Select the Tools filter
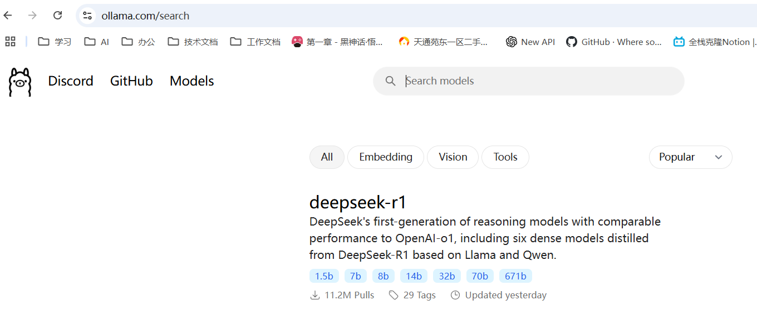This screenshot has height=310, width=757. click(505, 157)
